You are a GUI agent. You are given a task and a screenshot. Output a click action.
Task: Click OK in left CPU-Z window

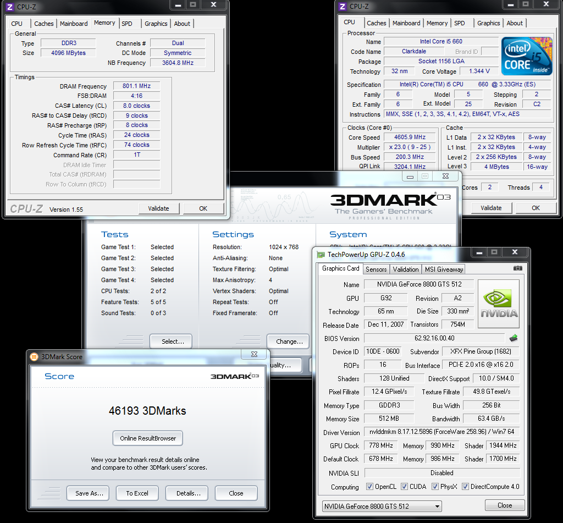203,208
